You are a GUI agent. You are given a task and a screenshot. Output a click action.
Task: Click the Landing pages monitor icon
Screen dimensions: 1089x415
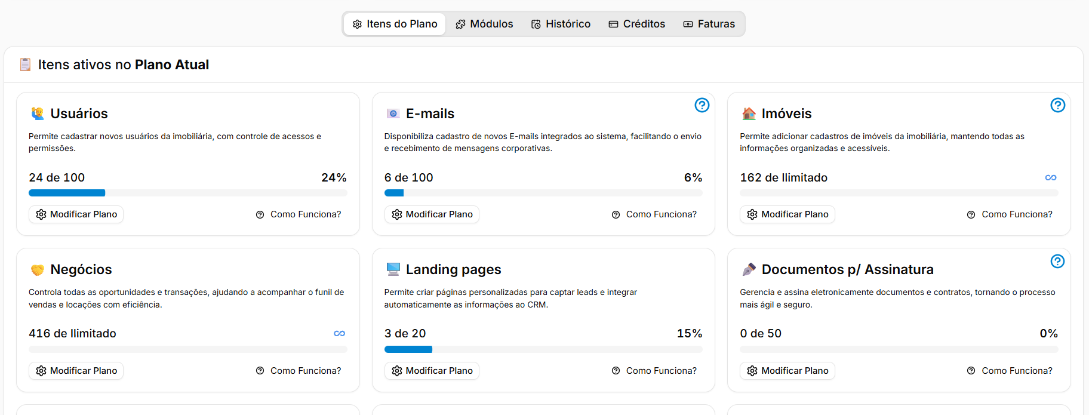pos(393,269)
